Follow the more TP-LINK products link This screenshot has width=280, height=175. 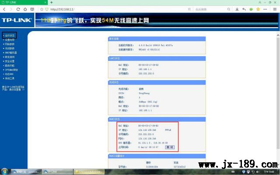13,88
